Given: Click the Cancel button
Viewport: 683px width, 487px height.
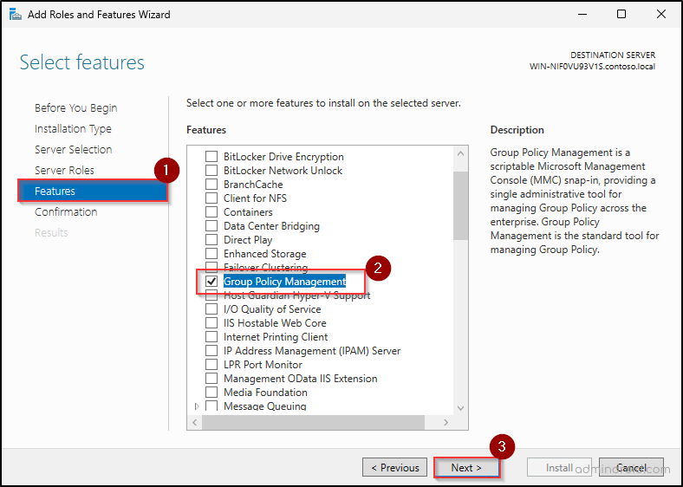Looking at the screenshot, I should (631, 467).
